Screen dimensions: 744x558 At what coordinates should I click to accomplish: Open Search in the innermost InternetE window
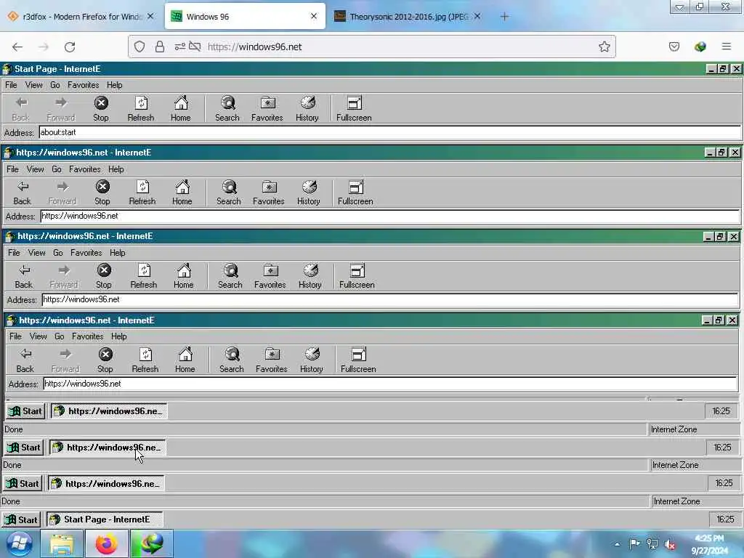232,360
